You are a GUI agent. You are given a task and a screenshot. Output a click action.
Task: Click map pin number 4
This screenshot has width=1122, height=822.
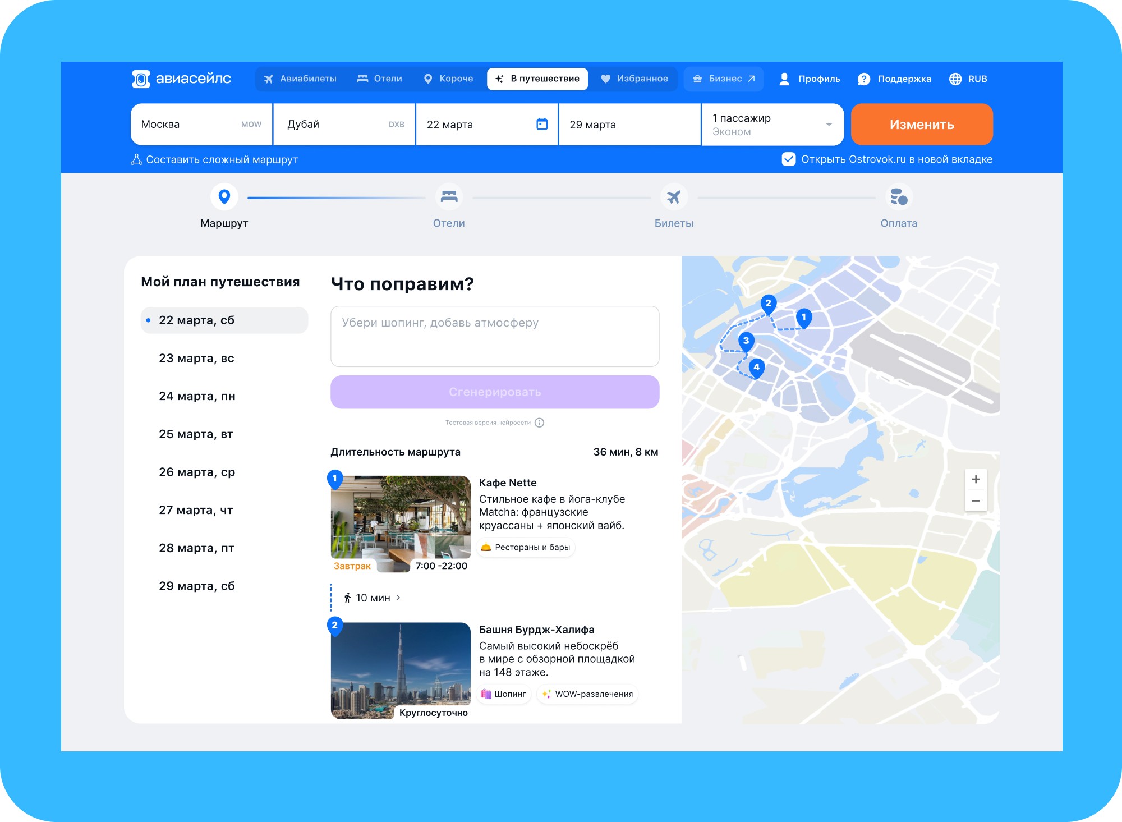point(756,368)
